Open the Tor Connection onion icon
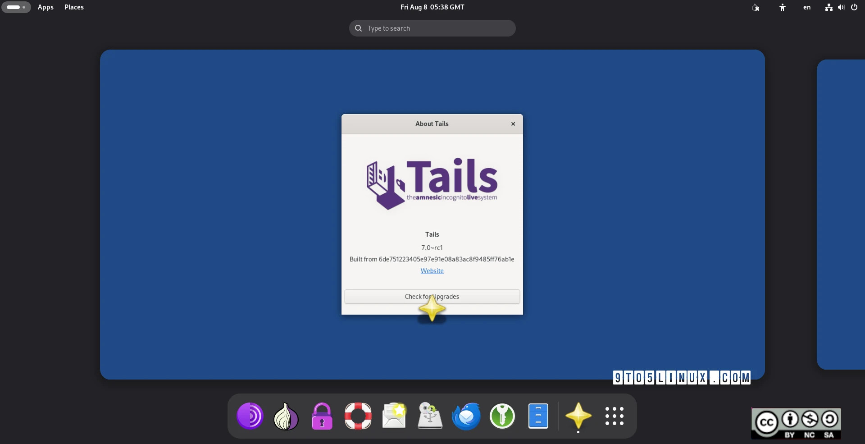The width and height of the screenshot is (865, 444). click(x=286, y=416)
